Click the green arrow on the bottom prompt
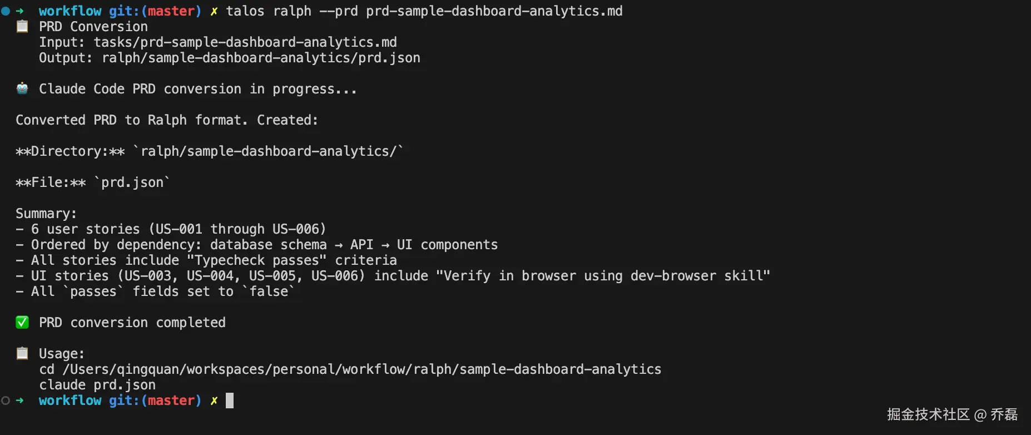Image resolution: width=1031 pixels, height=435 pixels. tap(20, 401)
